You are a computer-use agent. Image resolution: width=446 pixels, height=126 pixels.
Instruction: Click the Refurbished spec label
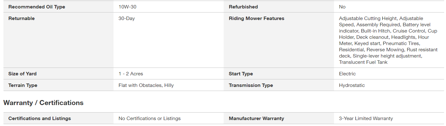click(x=243, y=7)
